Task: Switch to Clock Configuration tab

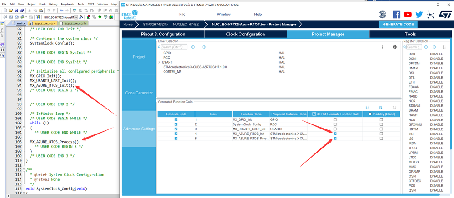Action: 245,34
